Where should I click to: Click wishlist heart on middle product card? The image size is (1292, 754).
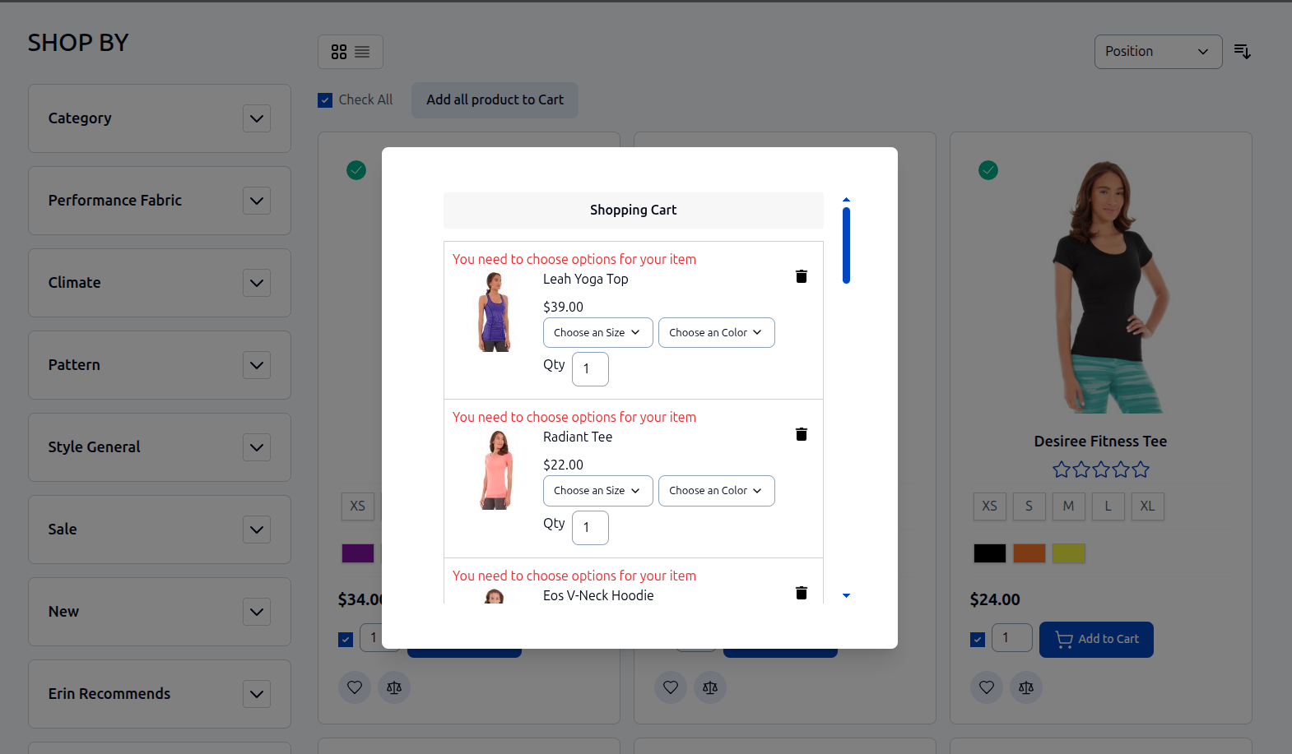[671, 687]
